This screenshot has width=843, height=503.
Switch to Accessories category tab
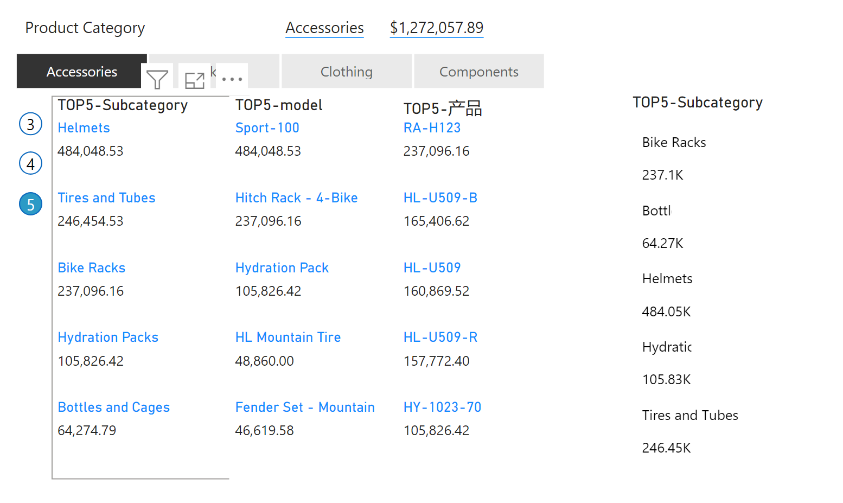(82, 71)
